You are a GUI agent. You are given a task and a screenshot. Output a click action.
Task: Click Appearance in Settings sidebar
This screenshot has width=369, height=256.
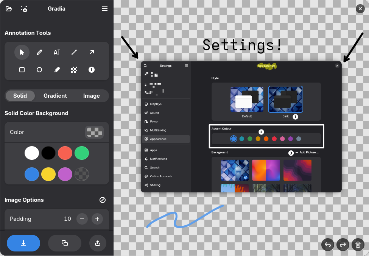coord(166,139)
